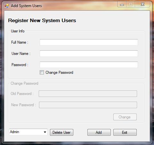Focus the Full Name text field
The width and height of the screenshot is (154, 145).
[x=89, y=42]
